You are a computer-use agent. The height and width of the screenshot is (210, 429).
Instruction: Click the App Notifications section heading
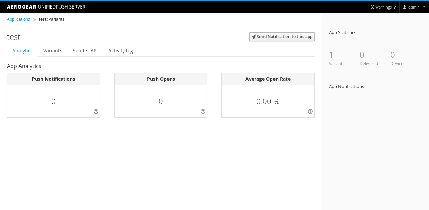click(x=346, y=87)
